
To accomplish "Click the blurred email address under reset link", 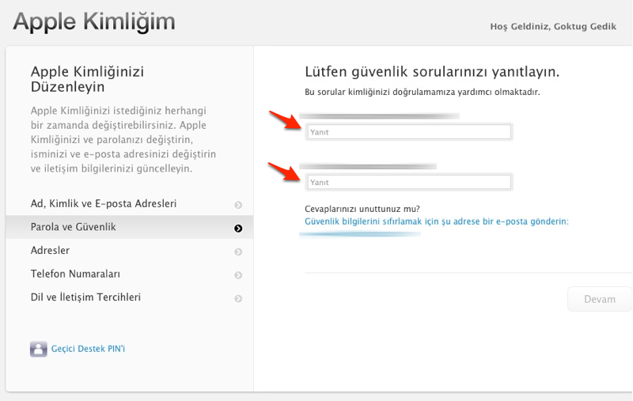I will tap(360, 234).
